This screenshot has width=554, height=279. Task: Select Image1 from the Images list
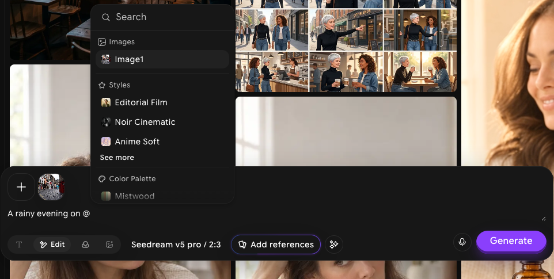tap(162, 59)
